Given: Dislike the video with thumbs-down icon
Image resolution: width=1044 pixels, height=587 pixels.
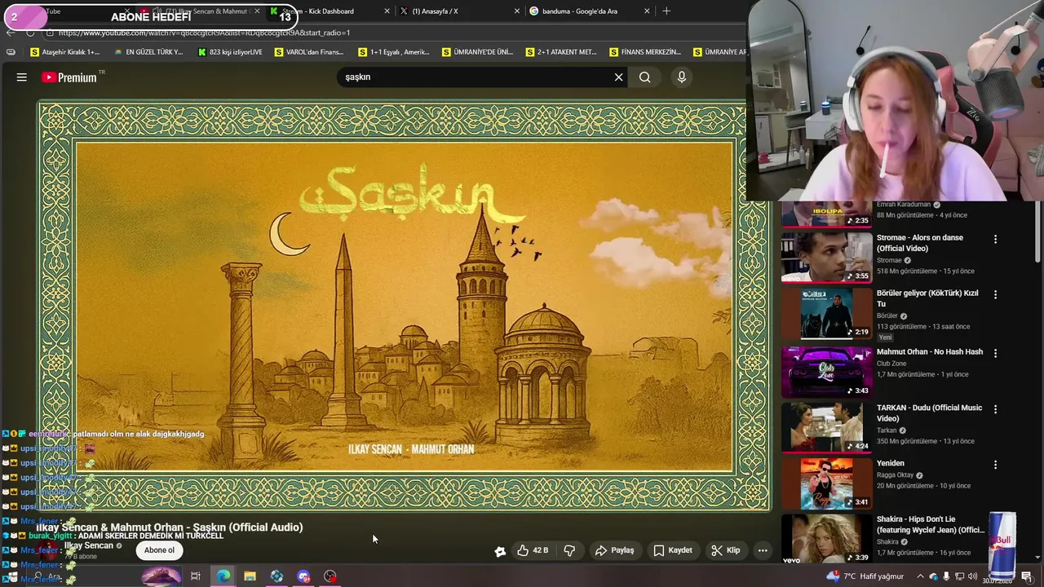Looking at the screenshot, I should (x=569, y=550).
